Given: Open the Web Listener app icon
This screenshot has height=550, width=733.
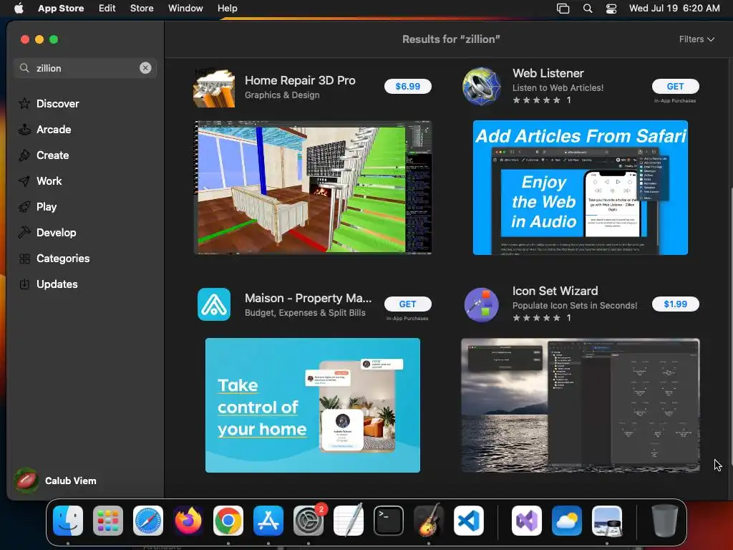Looking at the screenshot, I should coord(482,87).
